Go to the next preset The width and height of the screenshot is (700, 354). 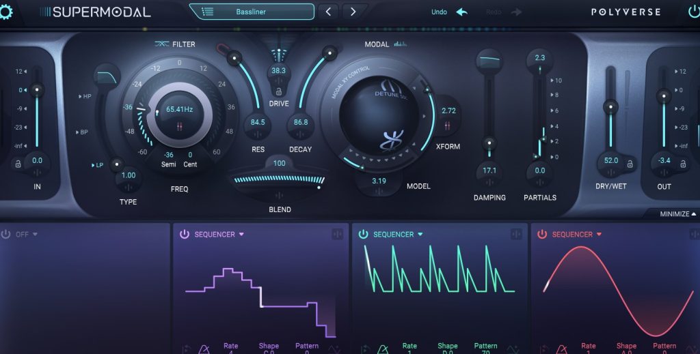(x=353, y=12)
